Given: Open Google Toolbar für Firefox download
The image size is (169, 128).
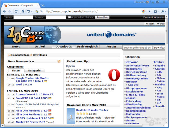Looking at the screenshot, I should 32,80.
